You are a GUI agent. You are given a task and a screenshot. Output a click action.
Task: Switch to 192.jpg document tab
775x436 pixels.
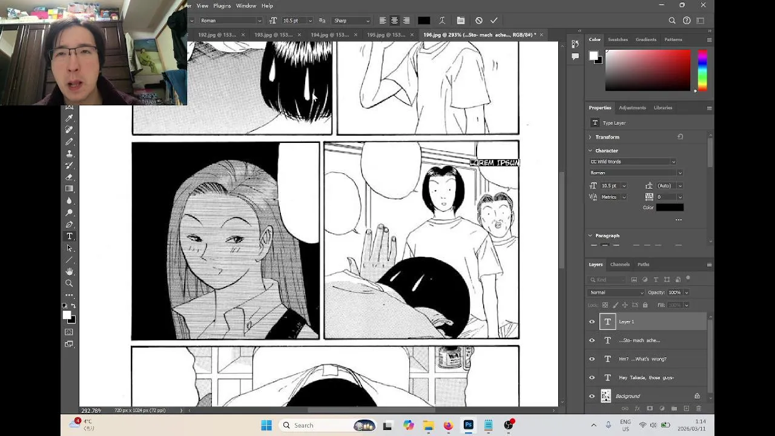click(217, 35)
